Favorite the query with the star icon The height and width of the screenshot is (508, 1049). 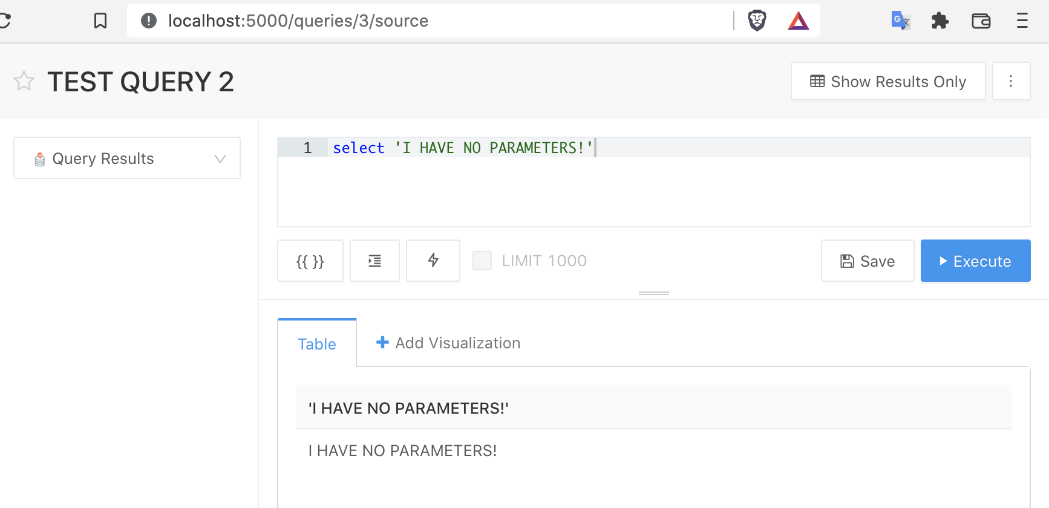[24, 81]
